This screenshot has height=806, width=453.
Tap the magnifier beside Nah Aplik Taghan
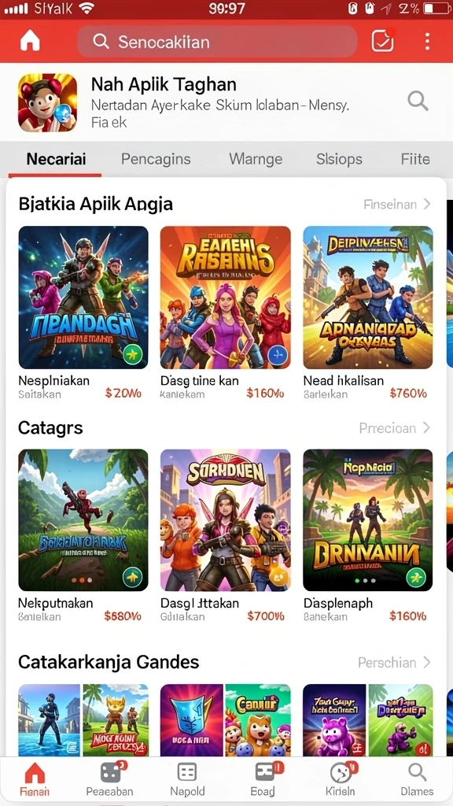[418, 101]
